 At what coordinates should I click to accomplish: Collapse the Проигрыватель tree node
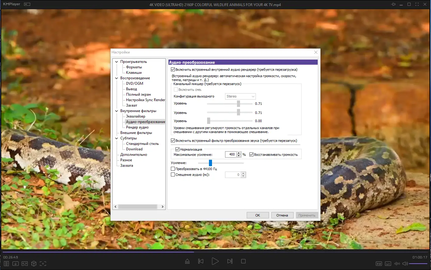pos(116,62)
